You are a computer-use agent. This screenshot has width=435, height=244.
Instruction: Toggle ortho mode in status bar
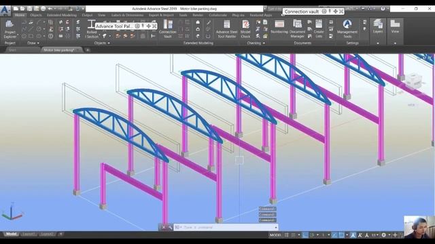pyautogui.click(x=305, y=235)
